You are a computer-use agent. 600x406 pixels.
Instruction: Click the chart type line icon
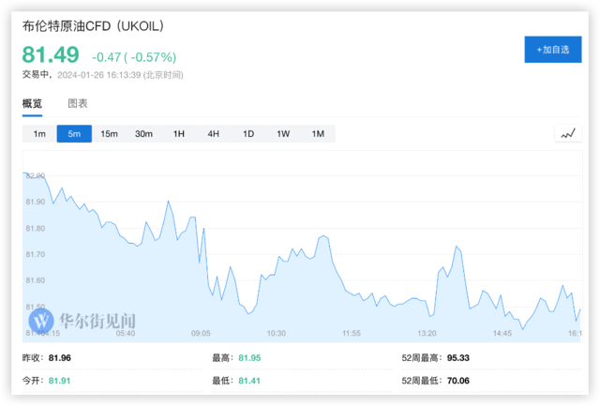click(x=568, y=134)
